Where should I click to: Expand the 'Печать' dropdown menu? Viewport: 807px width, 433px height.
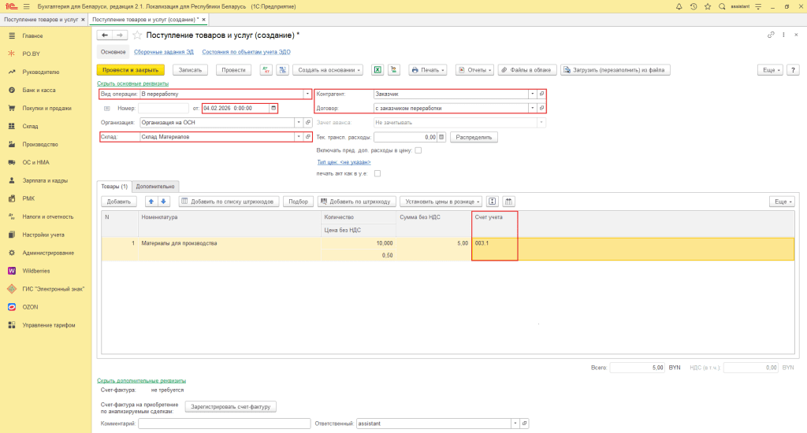428,70
